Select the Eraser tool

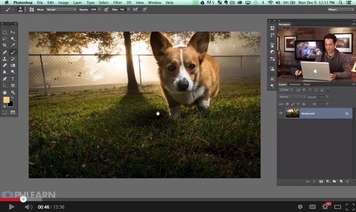(5, 66)
